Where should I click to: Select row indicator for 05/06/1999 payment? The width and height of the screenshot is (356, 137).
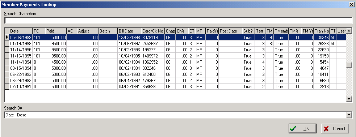(x=7, y=37)
